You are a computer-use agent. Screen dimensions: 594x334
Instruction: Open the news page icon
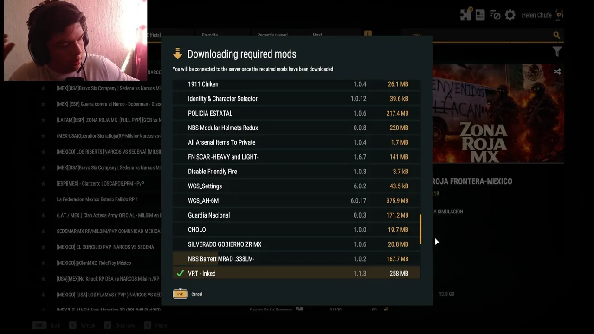click(480, 15)
